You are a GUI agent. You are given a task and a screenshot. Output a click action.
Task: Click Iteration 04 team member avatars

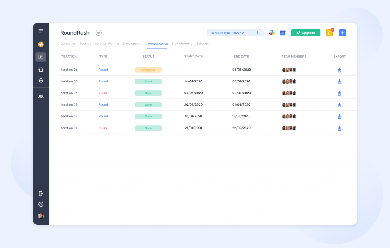tap(289, 93)
